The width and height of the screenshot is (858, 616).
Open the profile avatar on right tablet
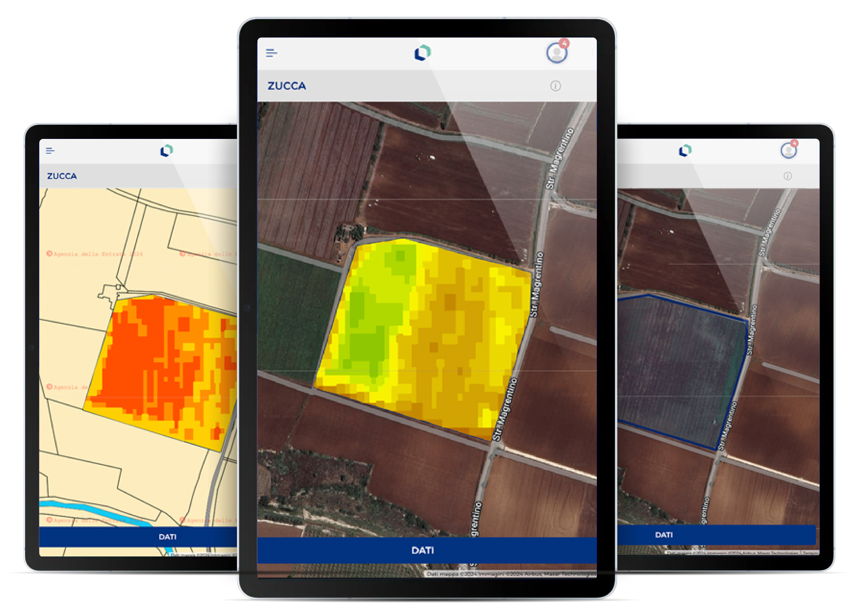[x=788, y=151]
